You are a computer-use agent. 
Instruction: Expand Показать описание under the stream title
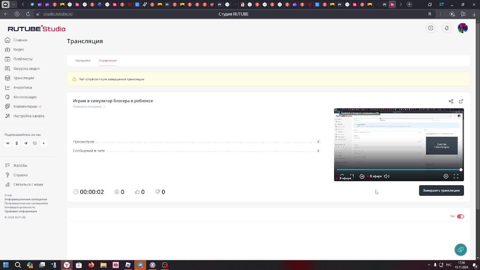pyautogui.click(x=89, y=106)
